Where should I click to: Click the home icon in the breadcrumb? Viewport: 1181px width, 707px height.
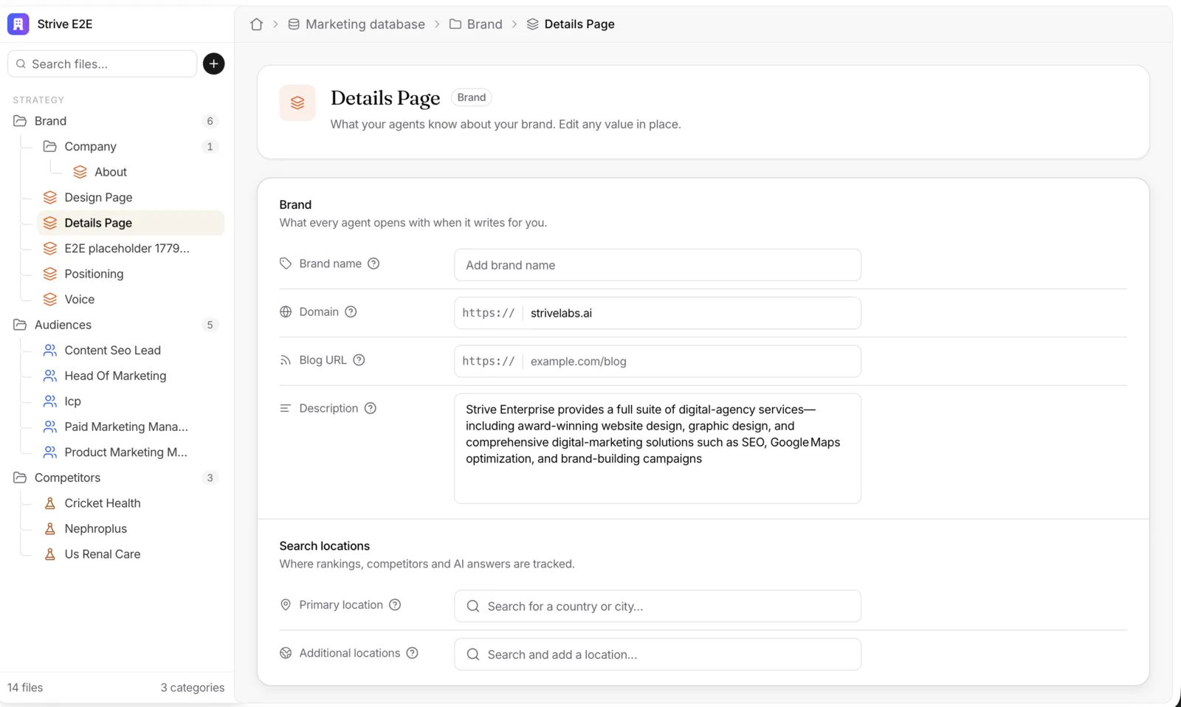point(256,24)
